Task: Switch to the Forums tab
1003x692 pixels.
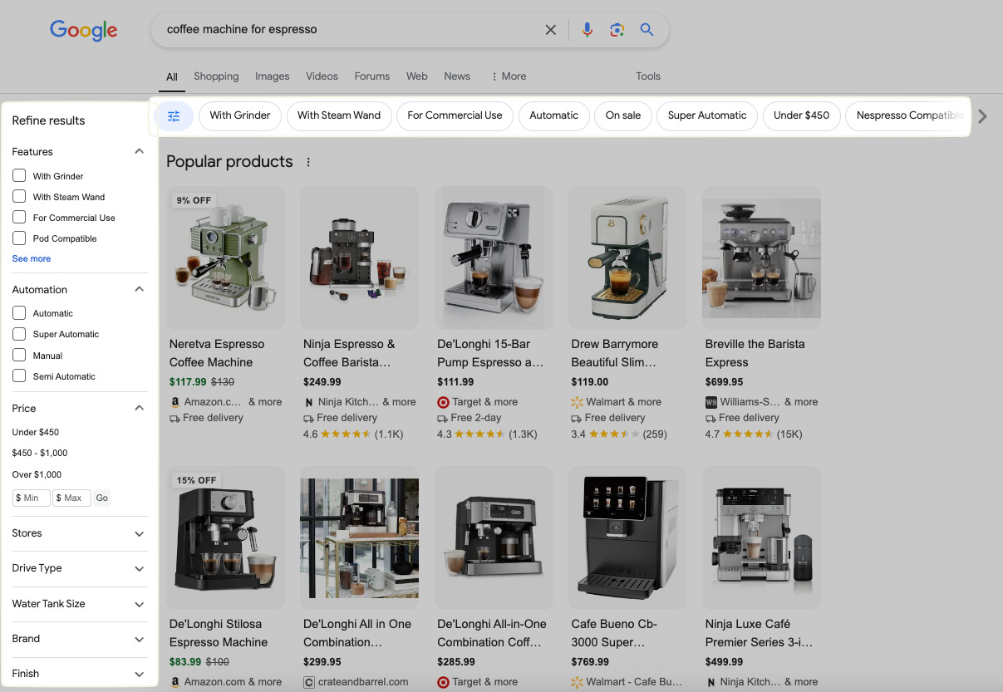Action: [x=372, y=76]
